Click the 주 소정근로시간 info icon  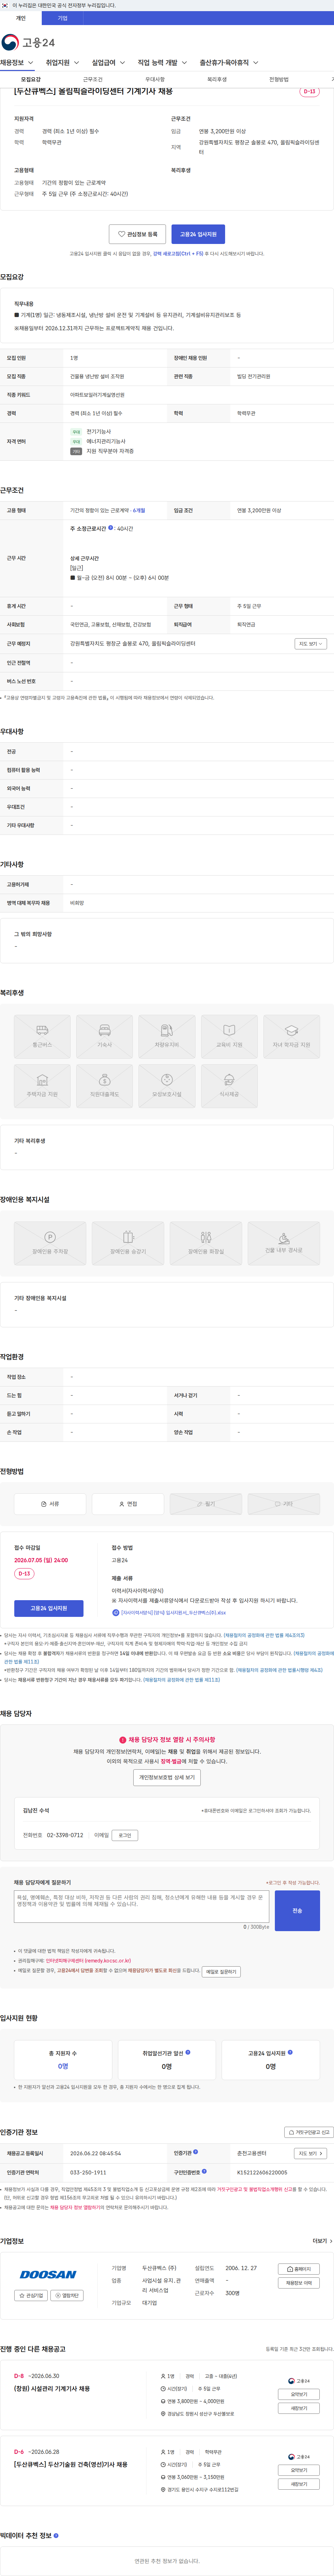click(x=111, y=528)
